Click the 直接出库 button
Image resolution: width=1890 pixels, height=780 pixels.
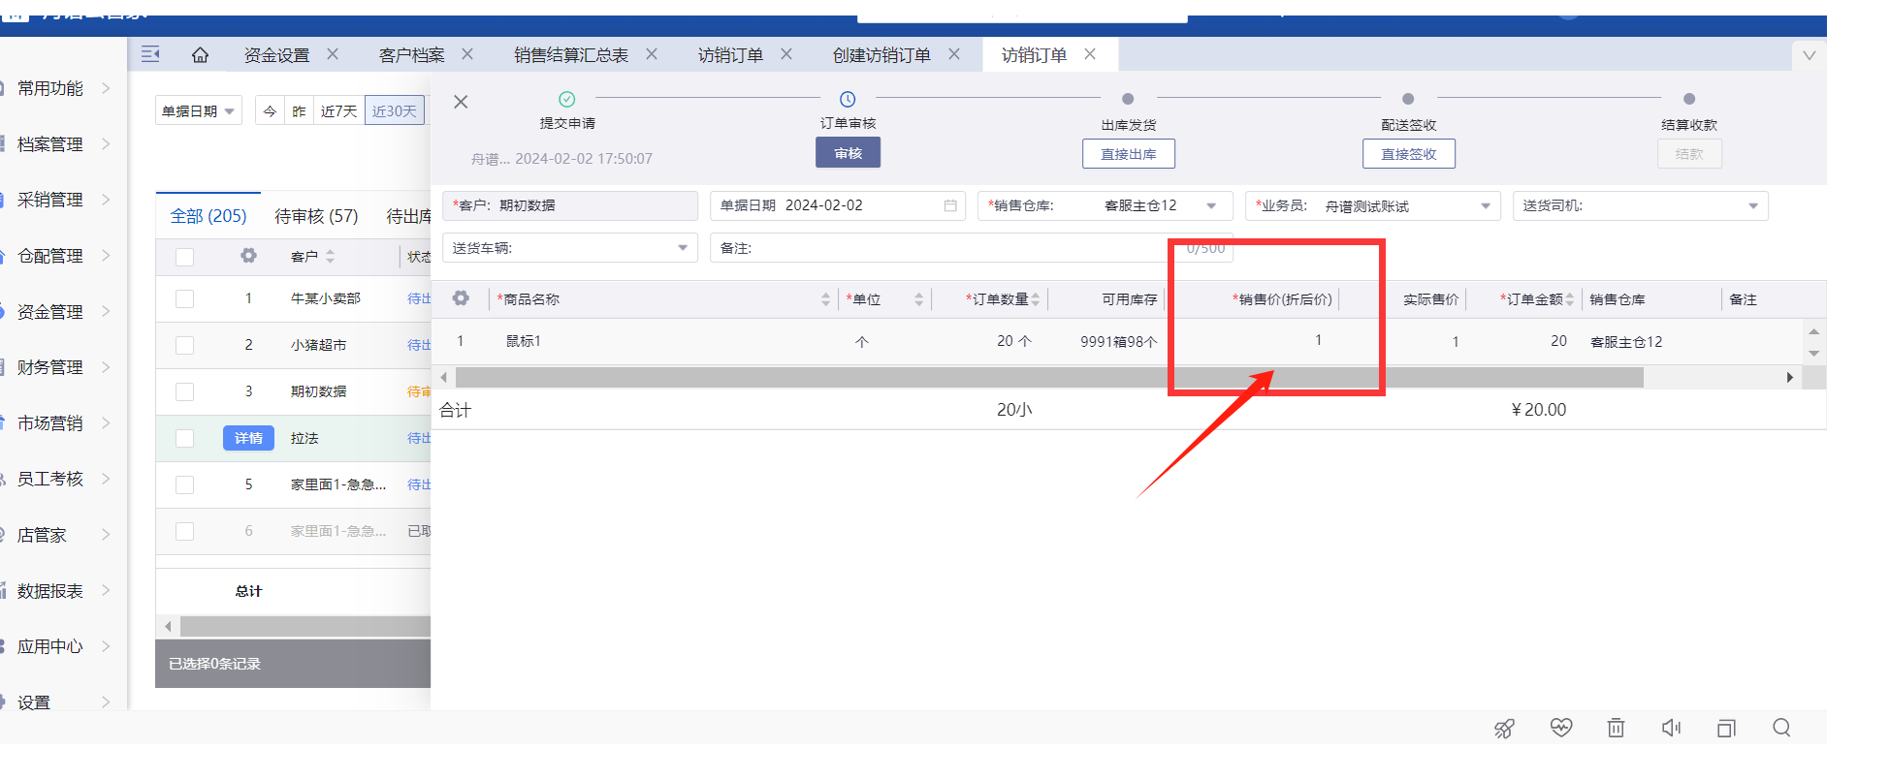click(1128, 154)
